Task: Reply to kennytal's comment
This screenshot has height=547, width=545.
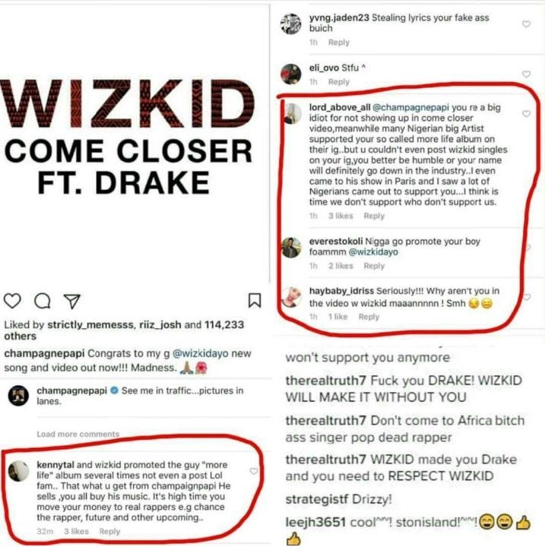Action: tap(109, 531)
